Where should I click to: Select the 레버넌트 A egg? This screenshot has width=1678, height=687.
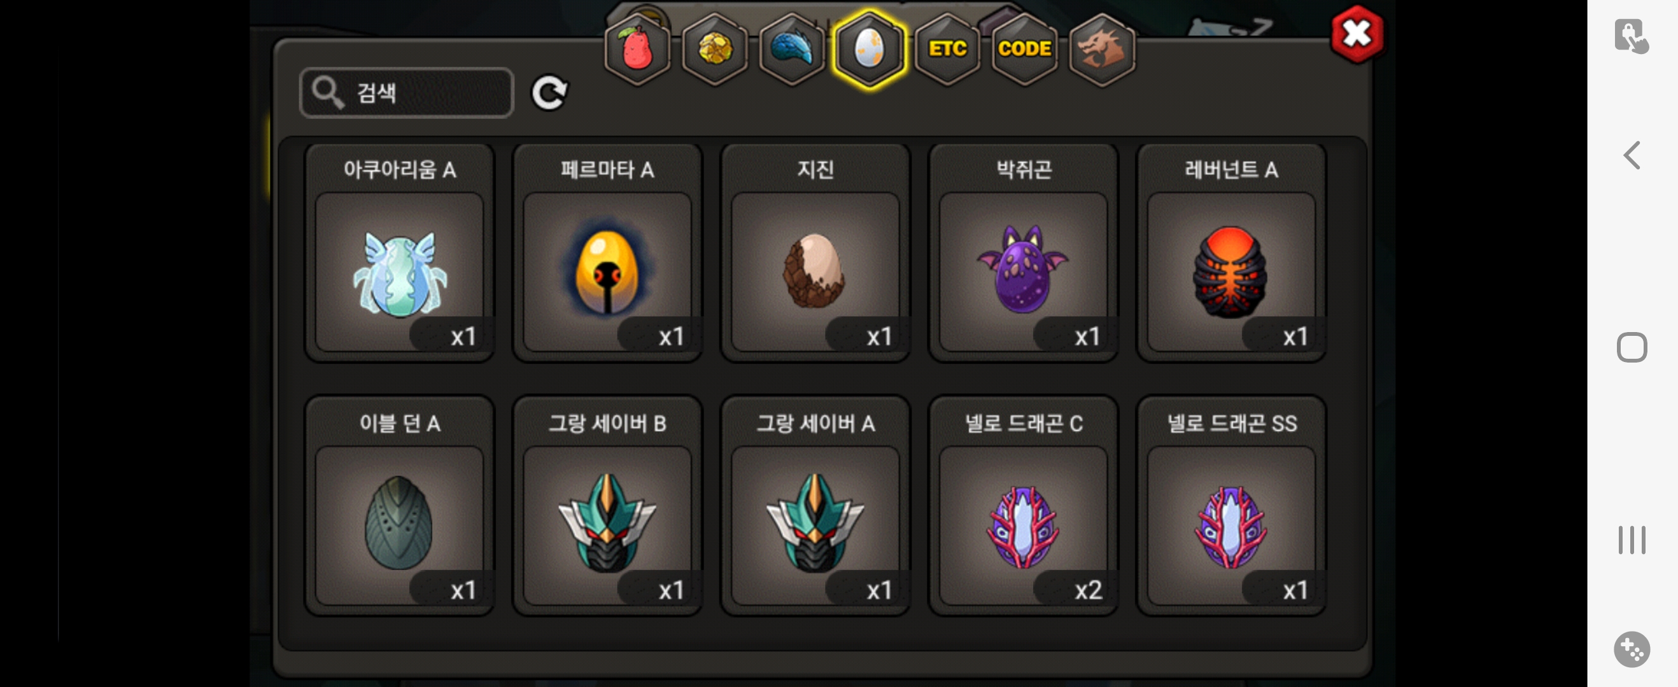point(1230,253)
